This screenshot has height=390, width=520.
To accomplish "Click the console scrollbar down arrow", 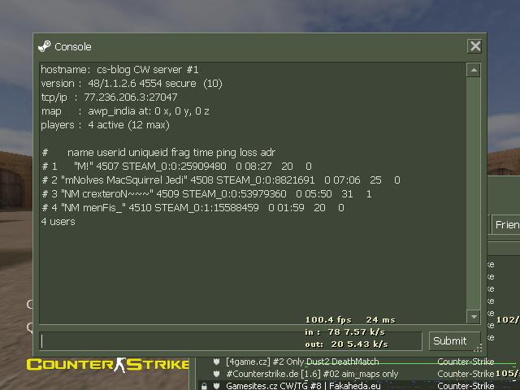I will tap(474, 316).
